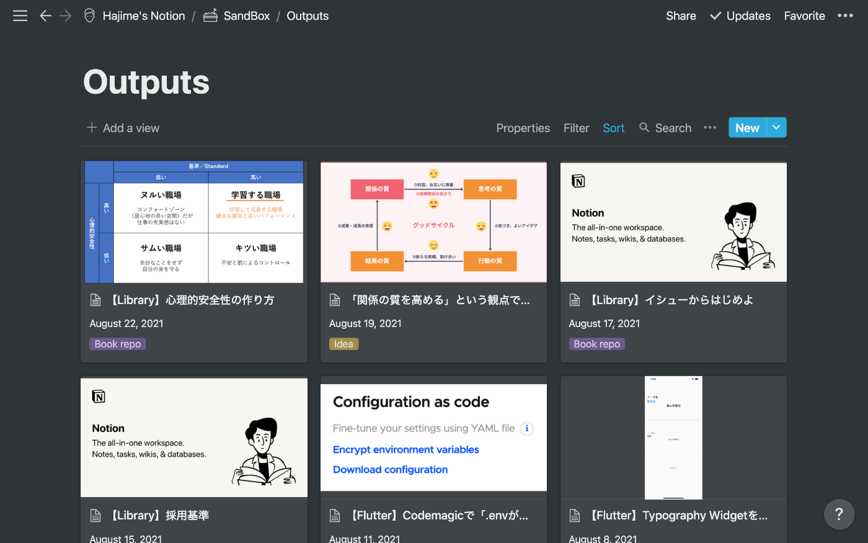
Task: Click Book repo tag under August 17
Action: click(x=597, y=344)
